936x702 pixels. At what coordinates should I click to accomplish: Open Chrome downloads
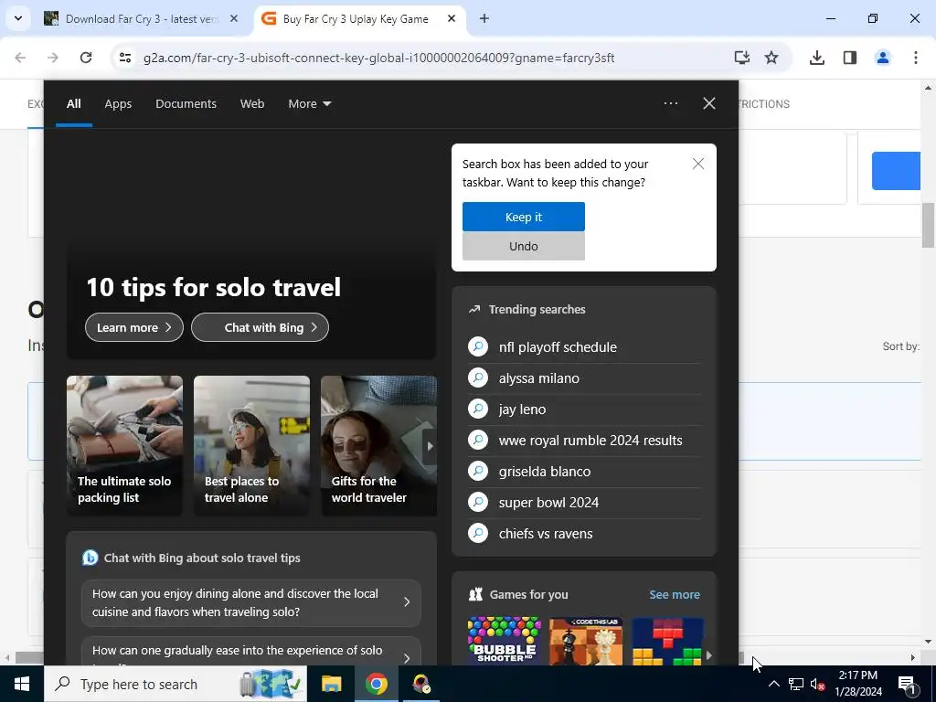click(x=816, y=58)
